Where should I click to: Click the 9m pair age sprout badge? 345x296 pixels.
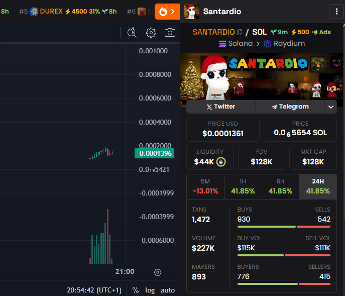(x=279, y=32)
